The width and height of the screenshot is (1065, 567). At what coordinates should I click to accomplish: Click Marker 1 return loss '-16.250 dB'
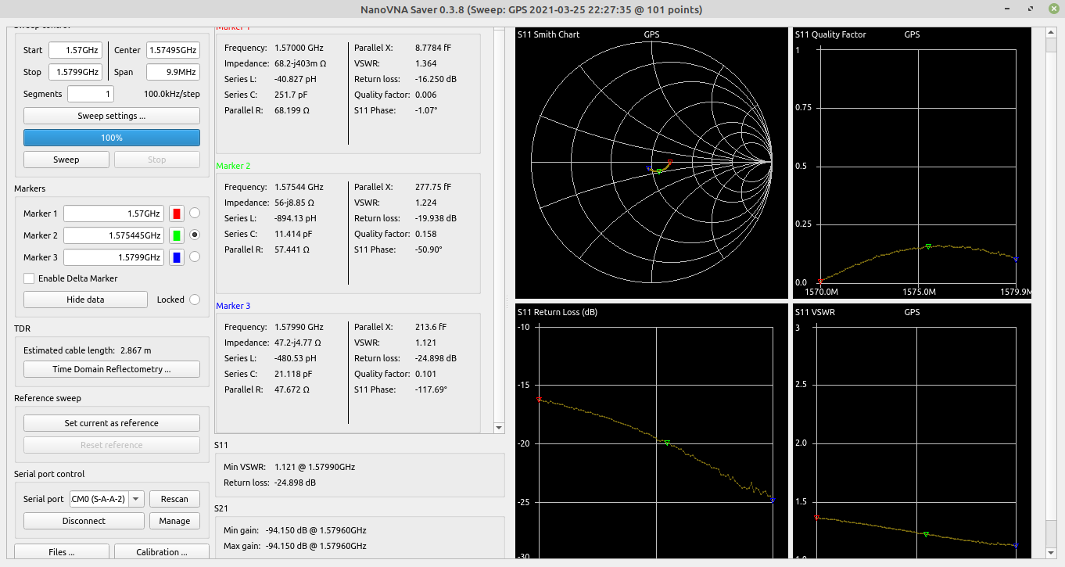pyautogui.click(x=436, y=79)
